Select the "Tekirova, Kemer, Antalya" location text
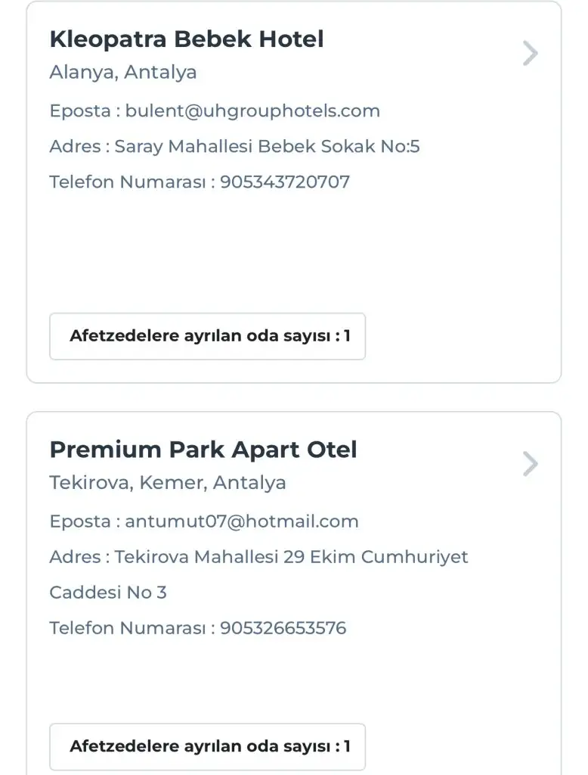 point(168,483)
